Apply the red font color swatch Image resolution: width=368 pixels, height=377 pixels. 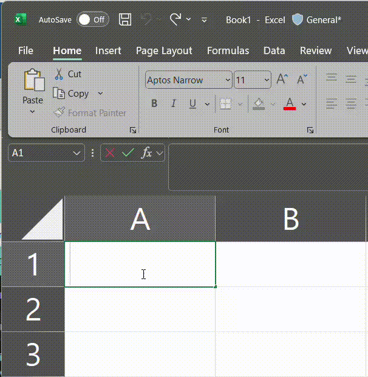[x=290, y=104]
